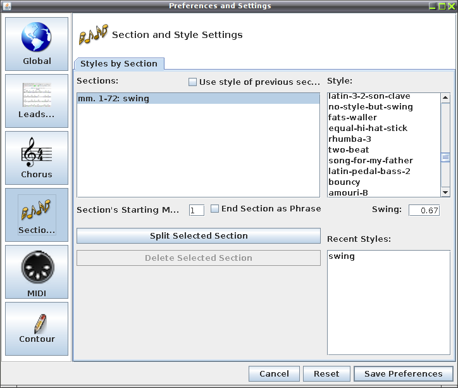Viewport: 458px width, 388px height.
Task: Open the Contour pencil icon
Action: (40, 324)
